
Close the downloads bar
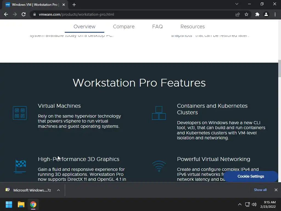point(276,190)
